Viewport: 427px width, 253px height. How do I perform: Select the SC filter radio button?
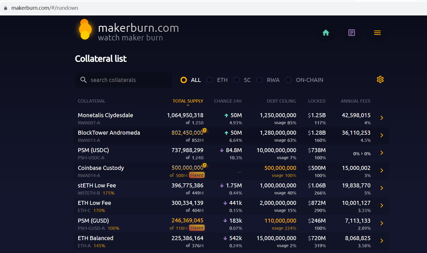point(236,80)
